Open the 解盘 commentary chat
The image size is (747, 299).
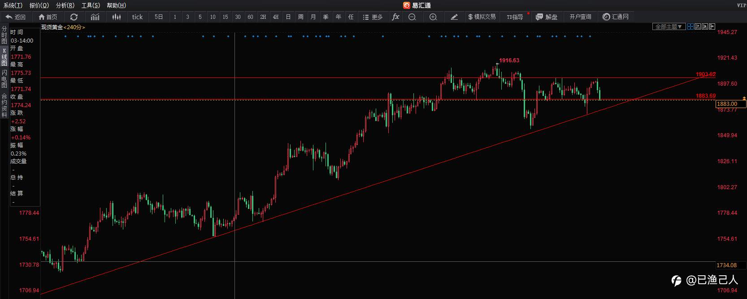(x=547, y=17)
